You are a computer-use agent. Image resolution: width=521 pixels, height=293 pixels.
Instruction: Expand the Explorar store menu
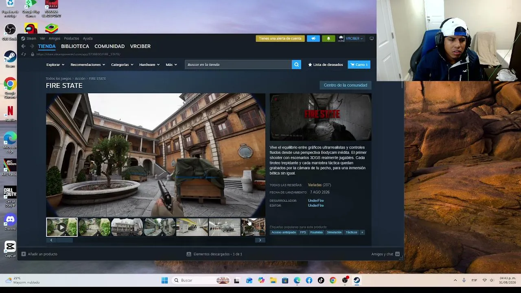click(x=55, y=65)
